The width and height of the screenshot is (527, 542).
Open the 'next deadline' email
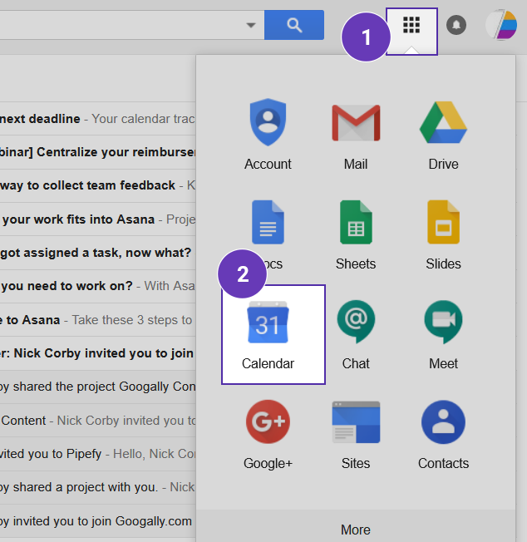pos(98,119)
